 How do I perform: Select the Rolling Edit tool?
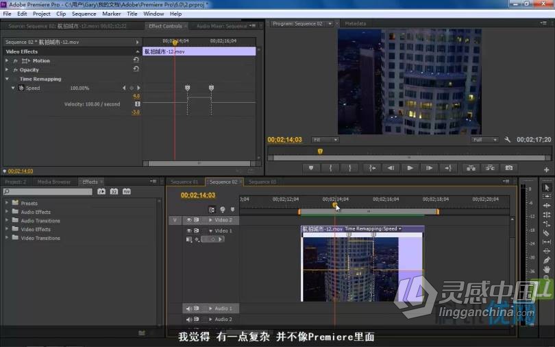pos(547,215)
